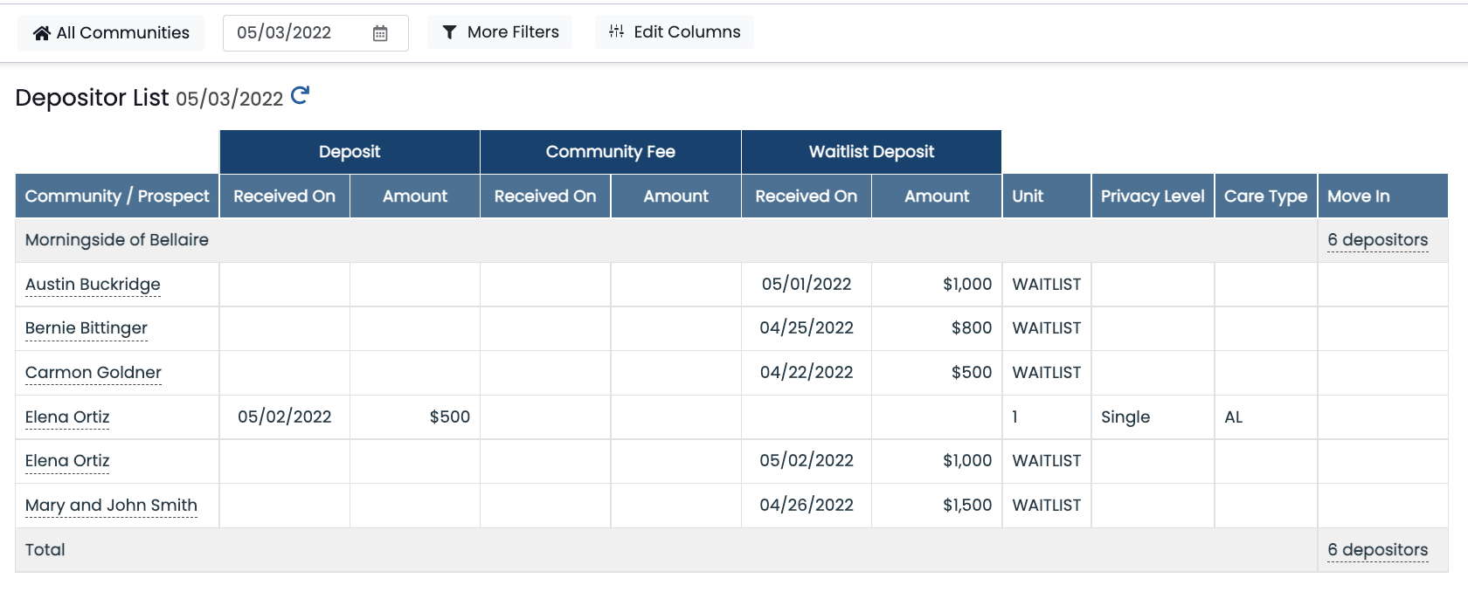
Task: Open the All Communities selector
Action: 111,33
